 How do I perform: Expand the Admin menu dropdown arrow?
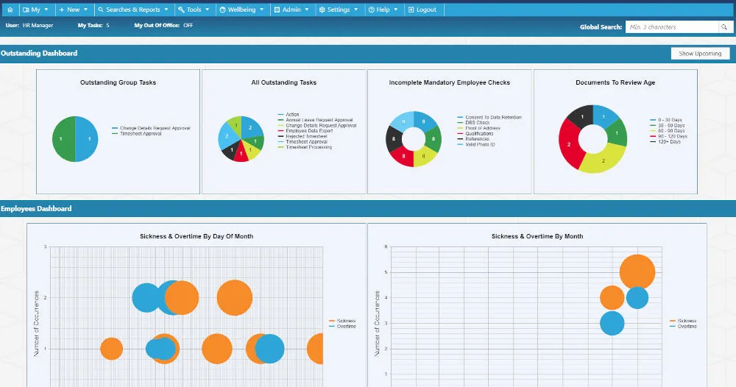coord(307,10)
